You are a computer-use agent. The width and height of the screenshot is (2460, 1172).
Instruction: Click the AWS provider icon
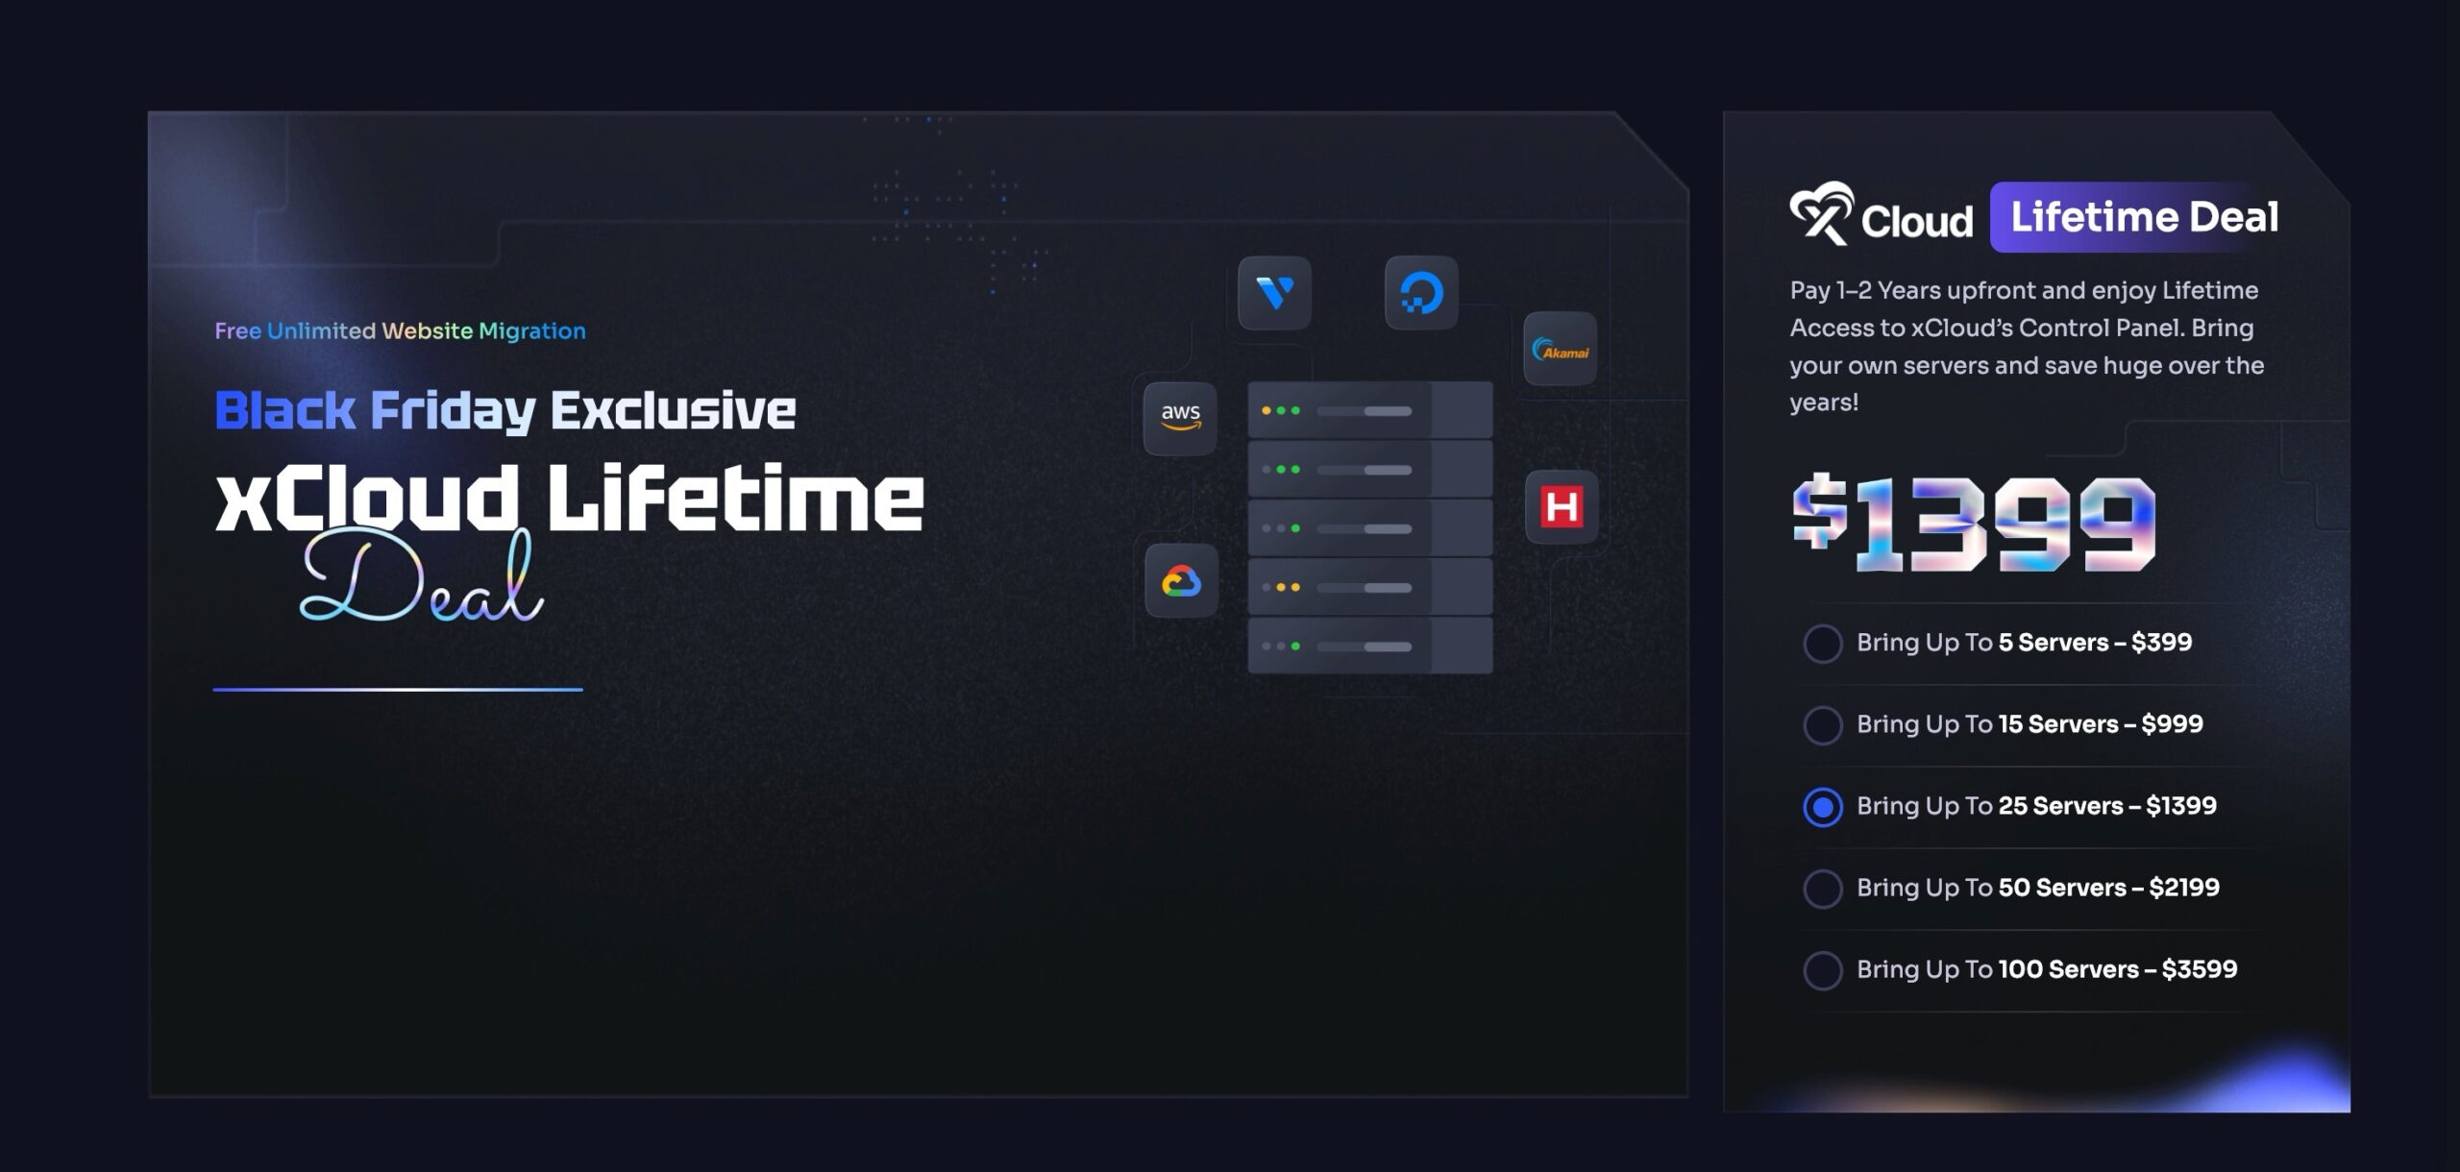pyautogui.click(x=1180, y=418)
